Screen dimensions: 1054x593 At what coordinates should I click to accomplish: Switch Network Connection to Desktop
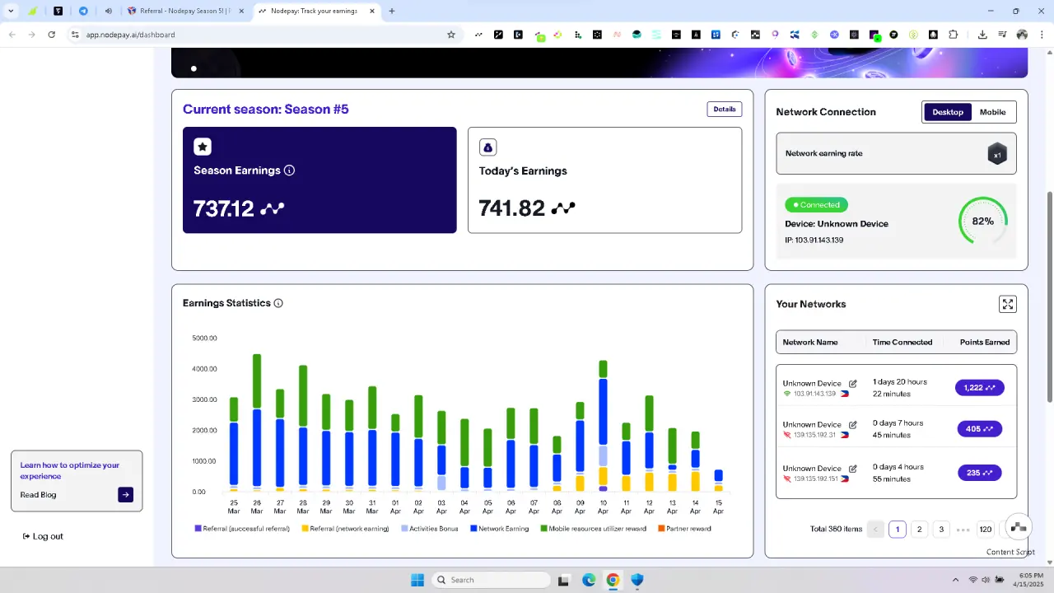[948, 112]
